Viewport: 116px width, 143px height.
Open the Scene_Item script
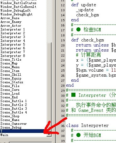pos(10,71)
